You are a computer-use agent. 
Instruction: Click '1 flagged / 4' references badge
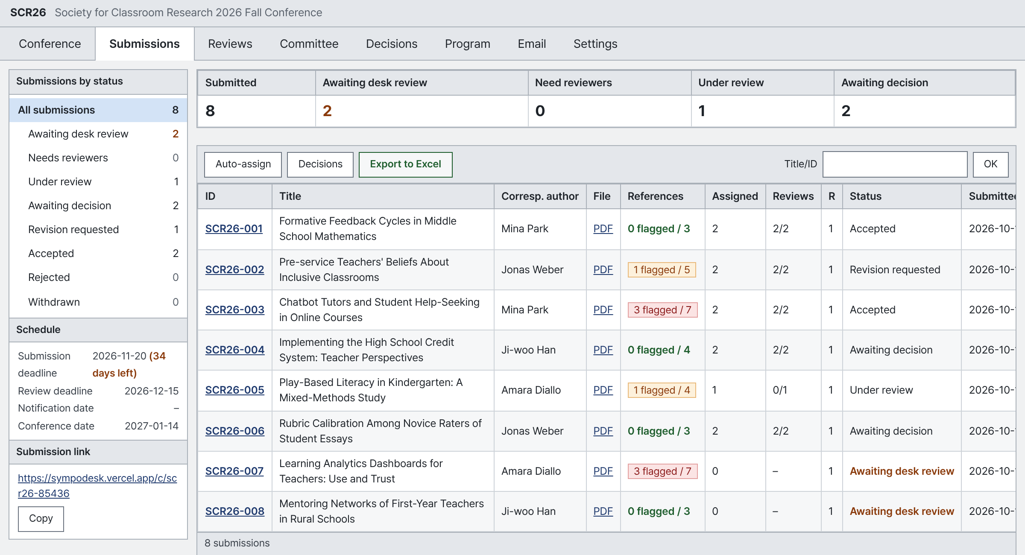(662, 390)
